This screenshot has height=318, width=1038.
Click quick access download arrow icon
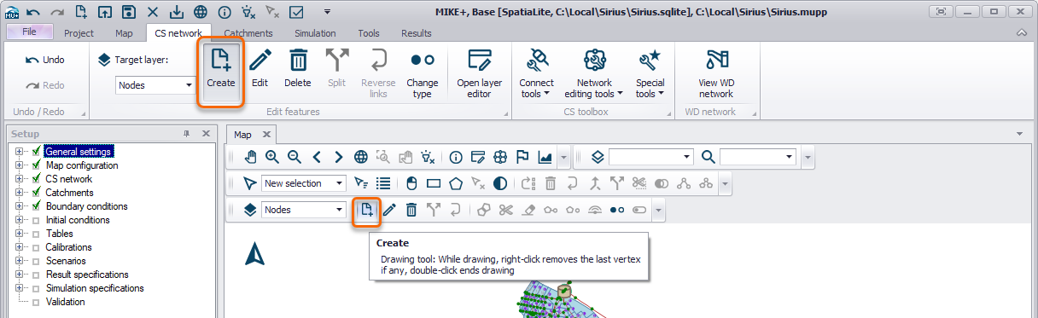click(176, 12)
